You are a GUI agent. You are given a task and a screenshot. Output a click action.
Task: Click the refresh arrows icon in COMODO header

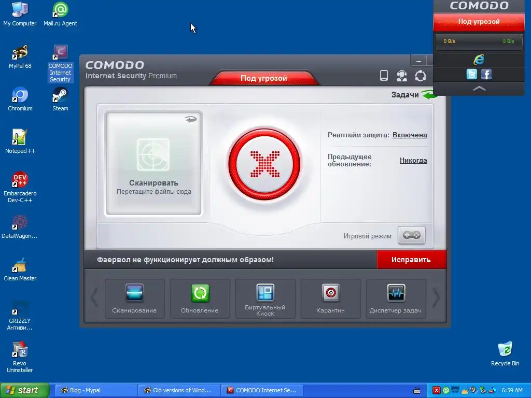click(420, 76)
